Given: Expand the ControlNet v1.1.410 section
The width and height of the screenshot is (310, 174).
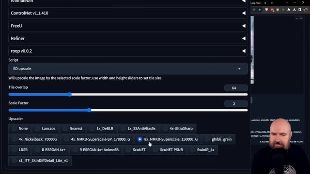Looking at the screenshot, I should pos(128,13).
